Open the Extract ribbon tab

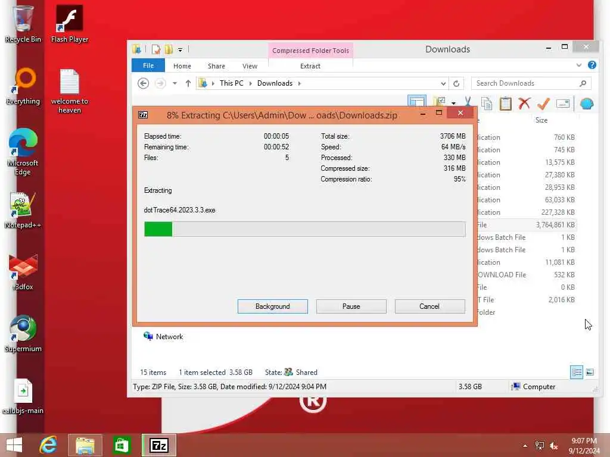point(310,66)
